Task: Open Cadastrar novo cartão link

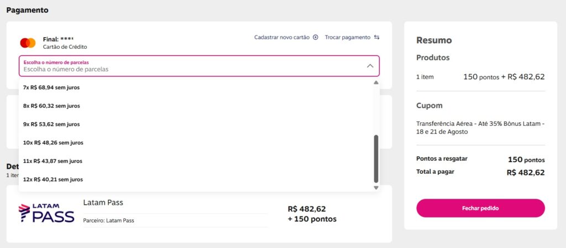Action: pyautogui.click(x=282, y=37)
